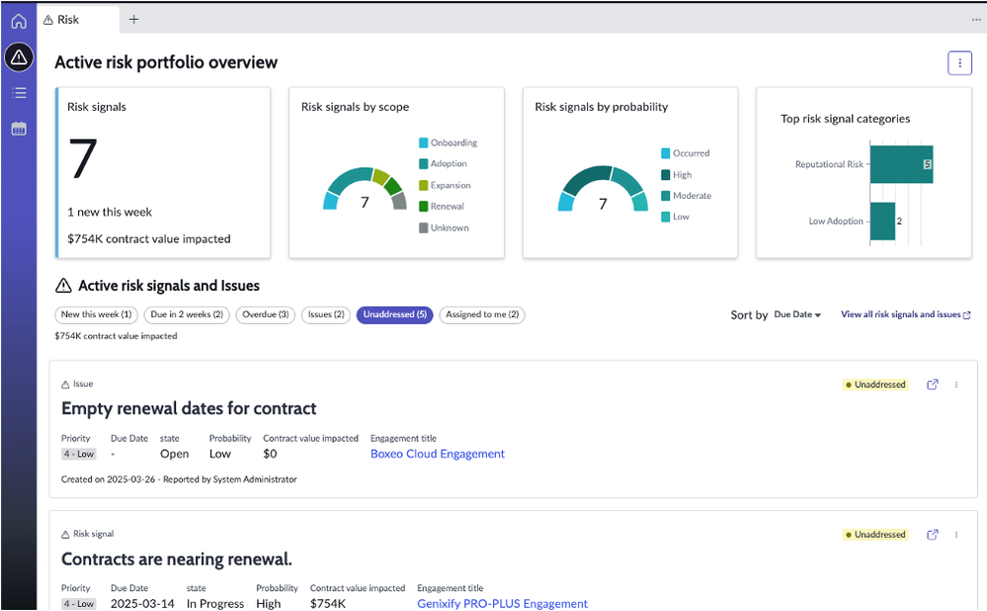The image size is (987, 611).
Task: Open the calendar icon in the sidebar
Action: (19, 127)
